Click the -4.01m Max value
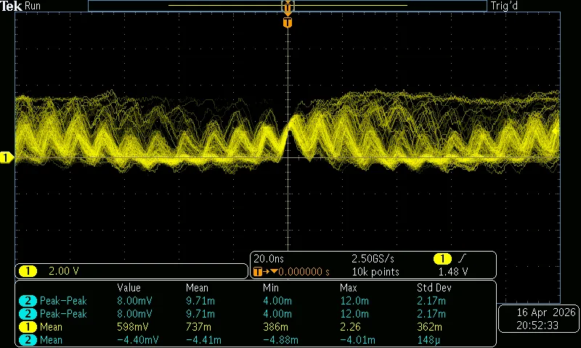The image size is (581, 348). point(357,340)
